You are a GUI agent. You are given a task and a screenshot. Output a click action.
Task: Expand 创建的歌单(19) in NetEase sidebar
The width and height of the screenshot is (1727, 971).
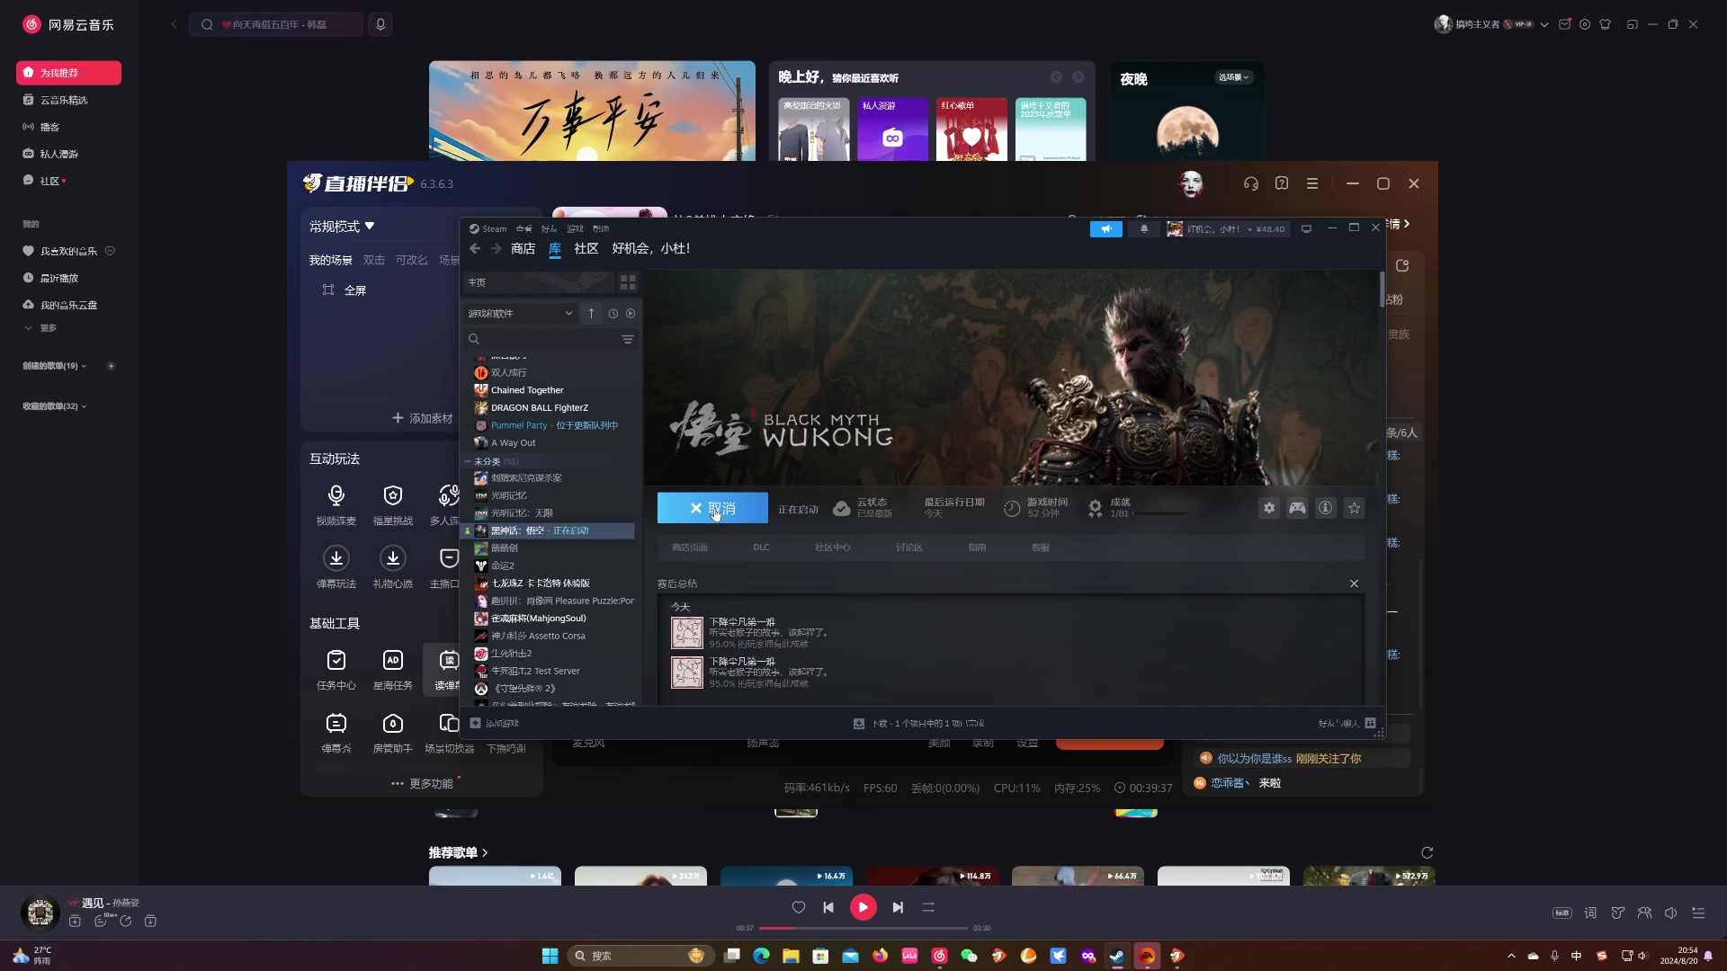point(54,366)
